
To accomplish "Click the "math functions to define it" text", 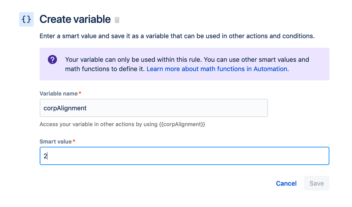I will coord(105,69).
